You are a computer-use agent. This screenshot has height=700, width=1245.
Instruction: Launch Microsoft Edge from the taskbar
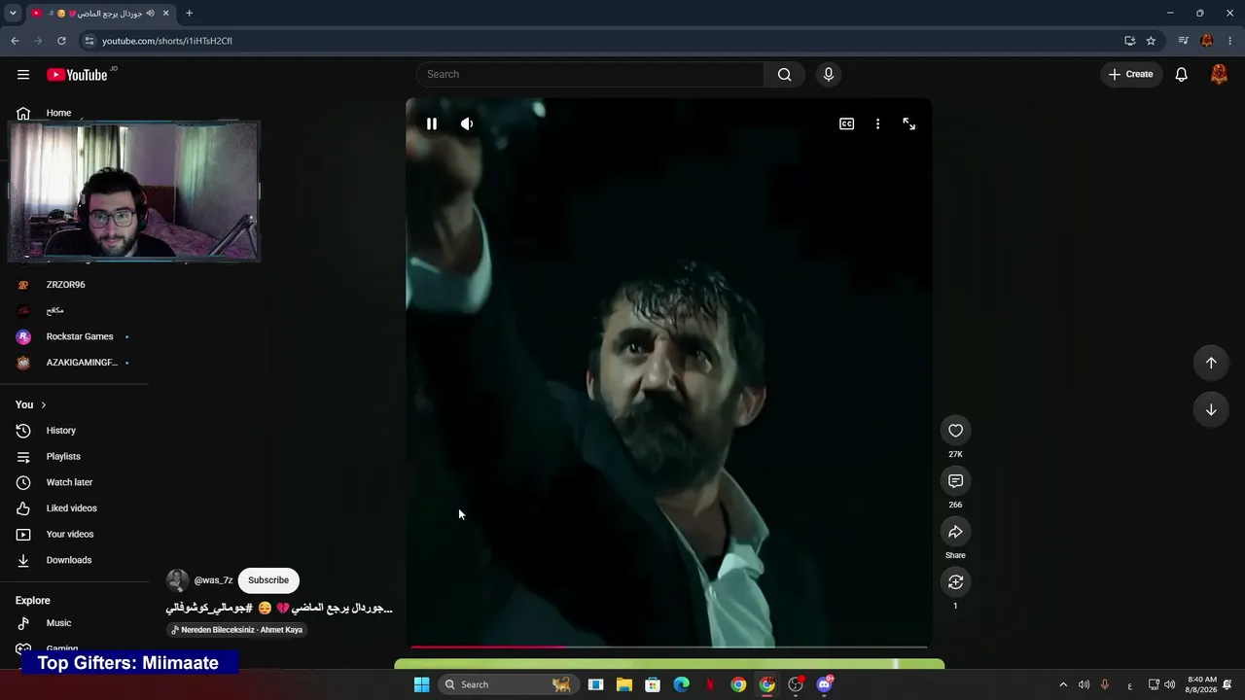[682, 684]
